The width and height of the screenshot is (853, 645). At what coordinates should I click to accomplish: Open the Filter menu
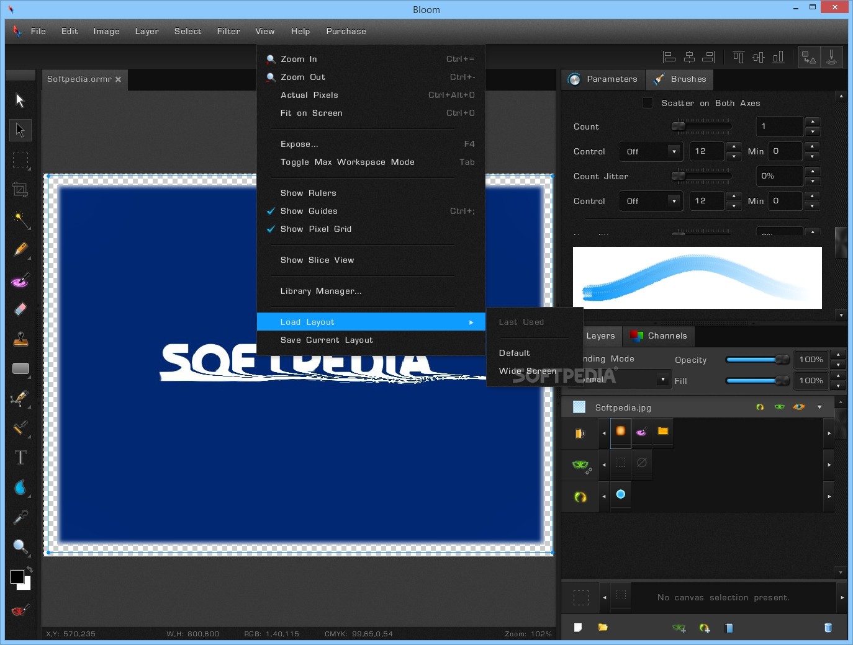(x=228, y=31)
